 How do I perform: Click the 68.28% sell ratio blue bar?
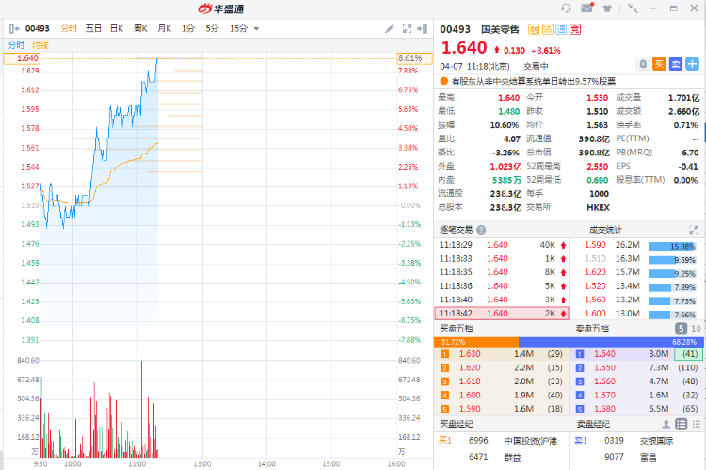[610, 342]
